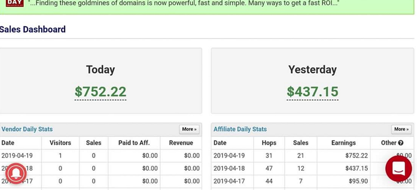This screenshot has height=190, width=418.
Task: Click earnings $437.15 in affiliate table
Action: click(356, 169)
